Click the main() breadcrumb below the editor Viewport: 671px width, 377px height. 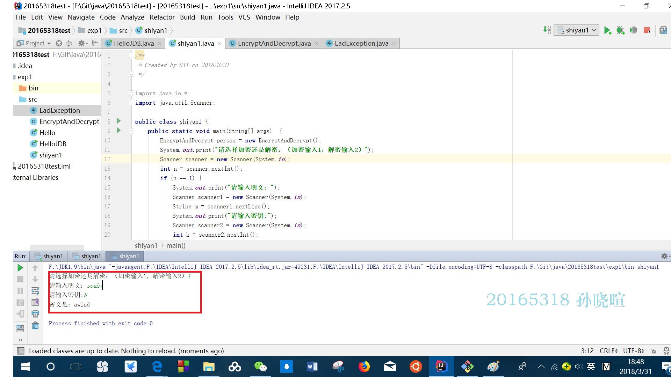(x=176, y=245)
